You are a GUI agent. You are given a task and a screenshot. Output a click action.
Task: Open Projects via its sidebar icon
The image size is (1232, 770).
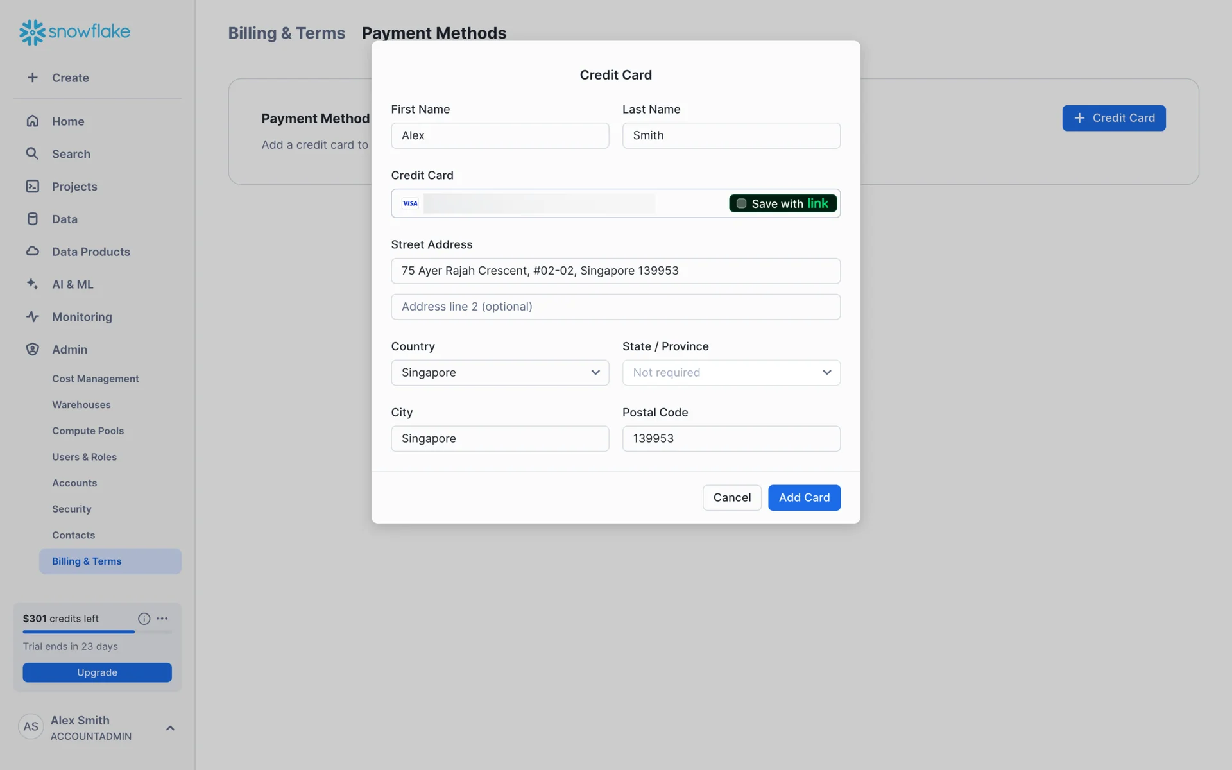pyautogui.click(x=33, y=187)
